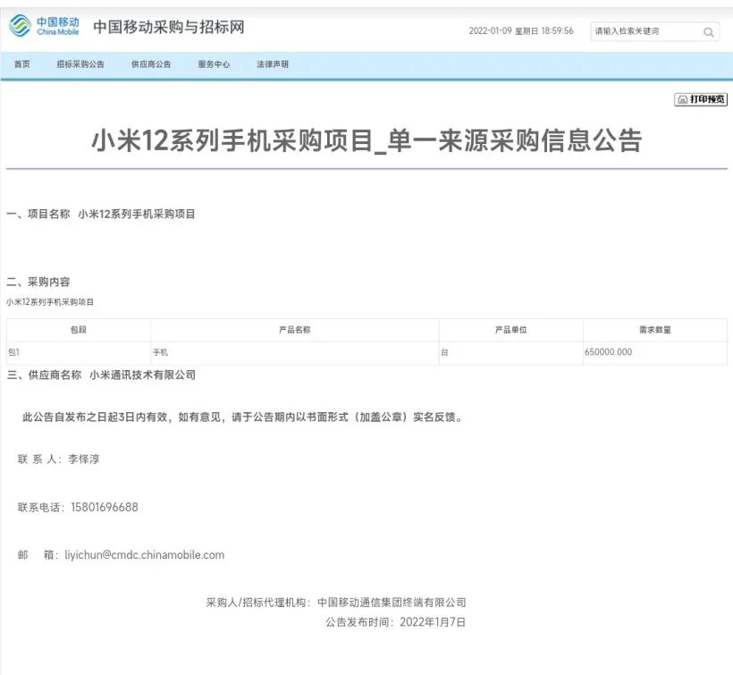Viewport: 733px width, 675px height.
Task: Click the 台 unit table cell
Action: (511, 352)
